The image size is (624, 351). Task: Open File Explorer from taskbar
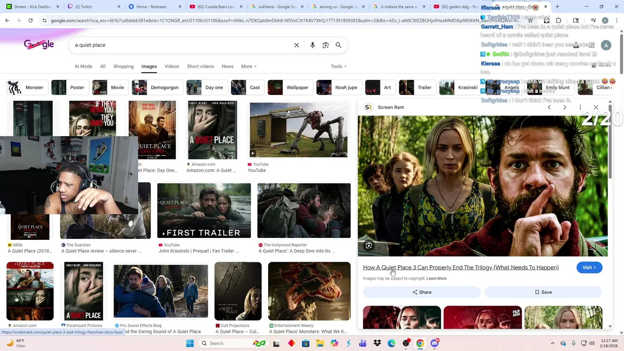click(x=320, y=343)
